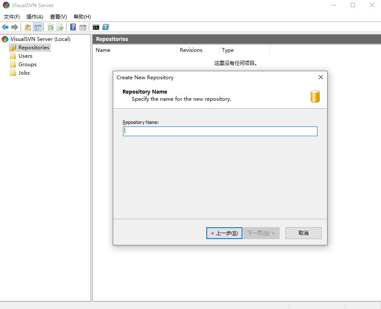The image size is (381, 309).
Task: Open the 操作(A) menu
Action: tap(35, 17)
